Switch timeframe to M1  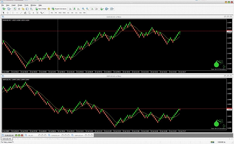pyautogui.click(x=52, y=13)
